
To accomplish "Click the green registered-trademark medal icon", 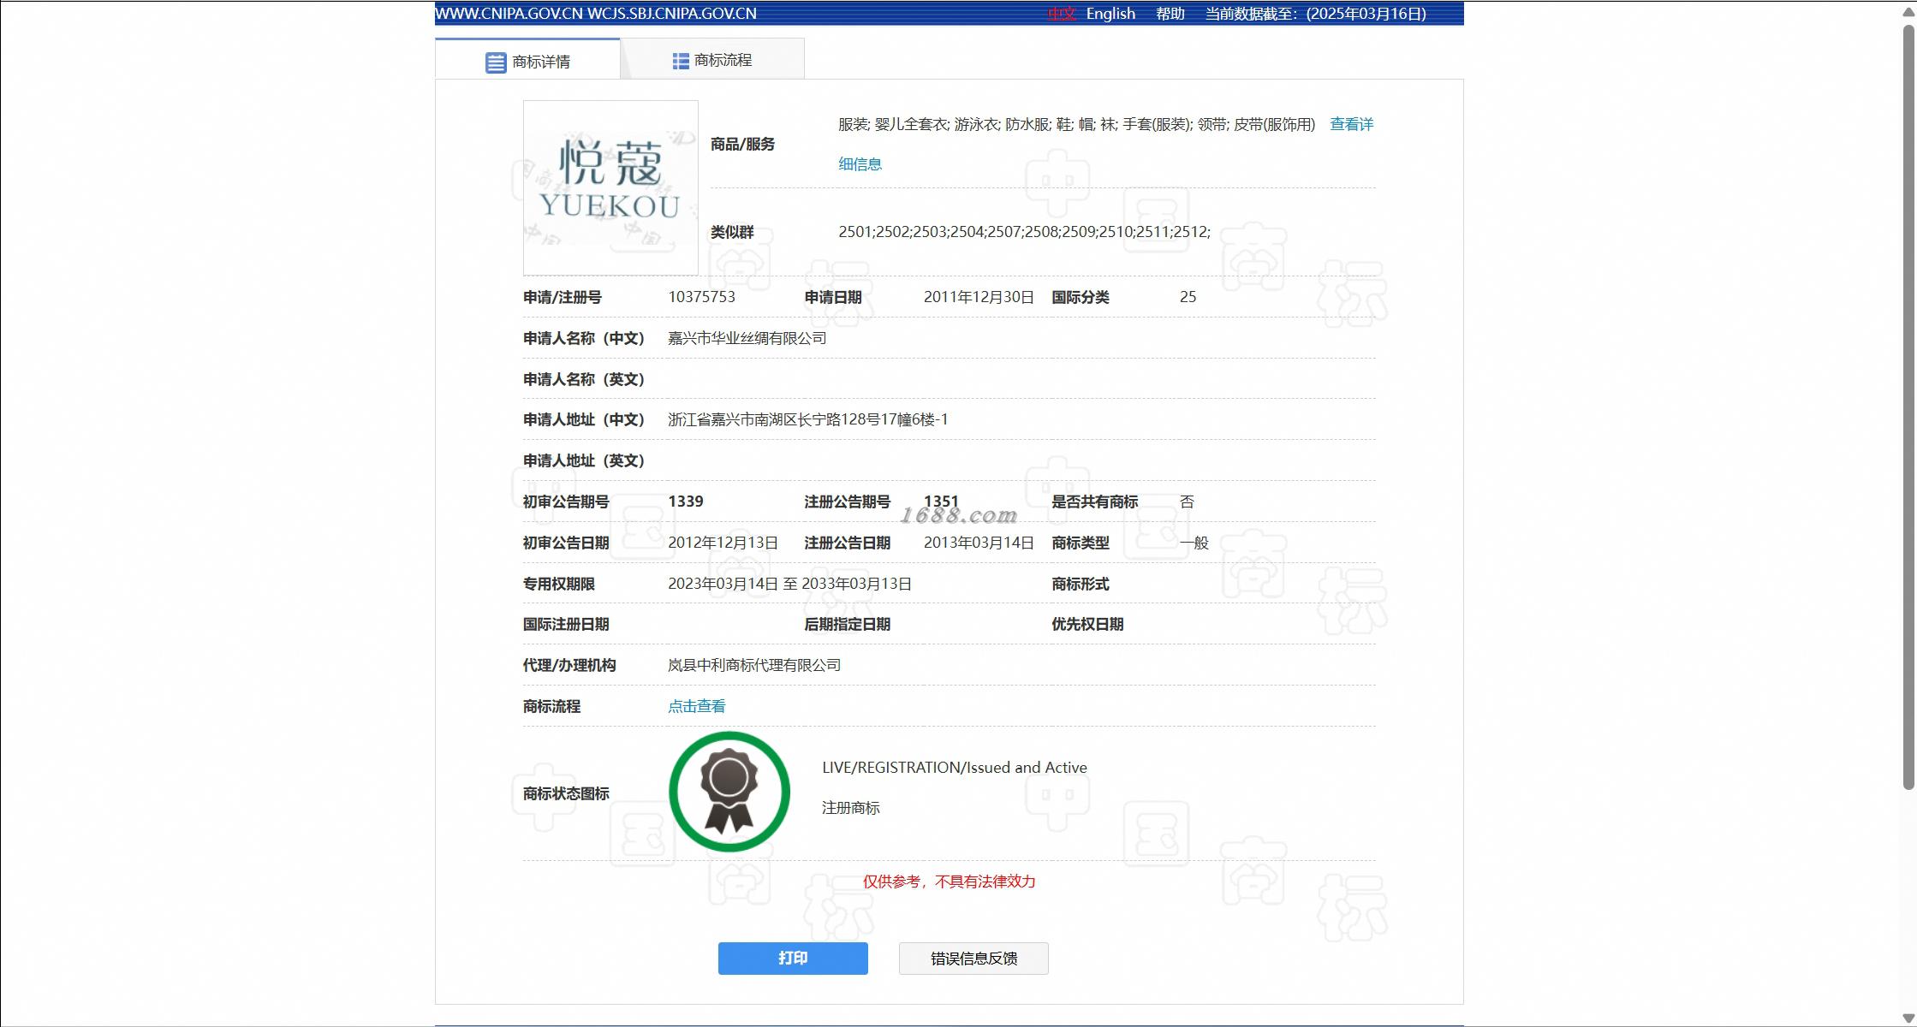I will click(729, 792).
